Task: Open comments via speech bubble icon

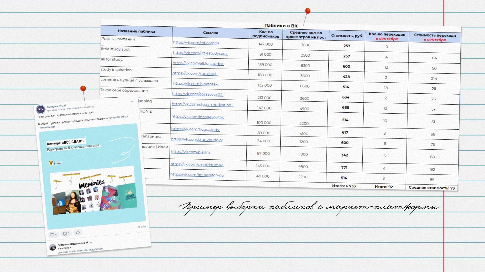Action: [x=66, y=233]
